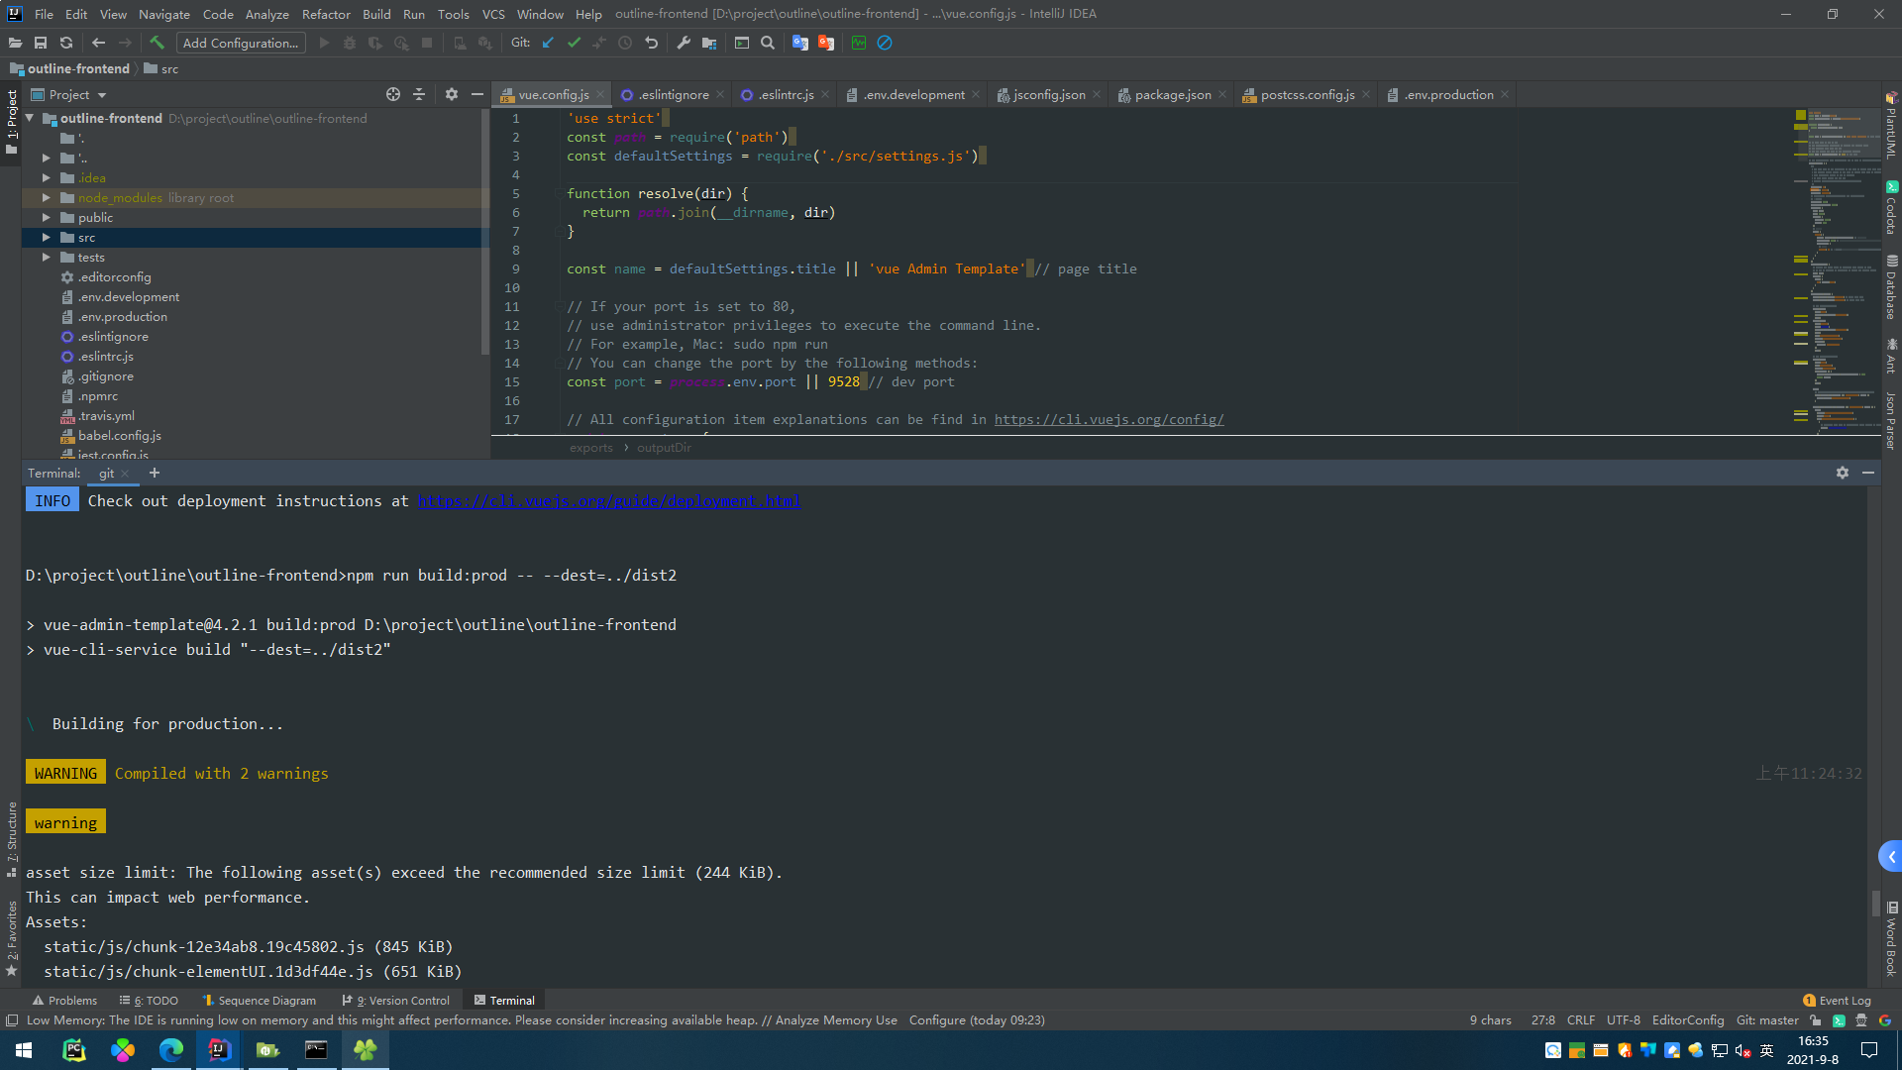Collapse all in the Project panel

[x=419, y=94]
